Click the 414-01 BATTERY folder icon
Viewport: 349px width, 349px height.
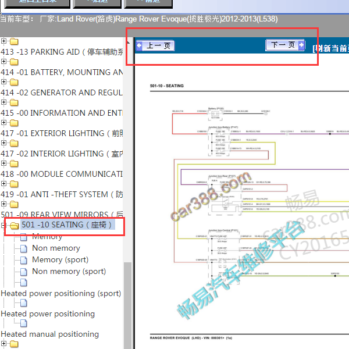coord(14,62)
